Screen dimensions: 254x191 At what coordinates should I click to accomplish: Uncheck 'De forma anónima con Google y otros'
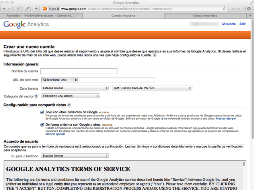pyautogui.click(x=42, y=125)
